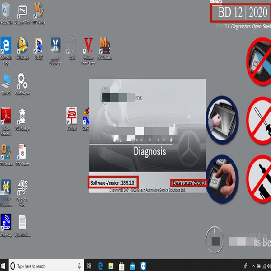Click the 'Software-Version: 28.9.2.3' text
Image resolution: width=271 pixels, height=271 pixels.
point(112,183)
